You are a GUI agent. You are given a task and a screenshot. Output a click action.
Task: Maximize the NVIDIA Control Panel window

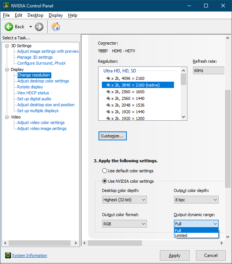[x=206, y=6]
